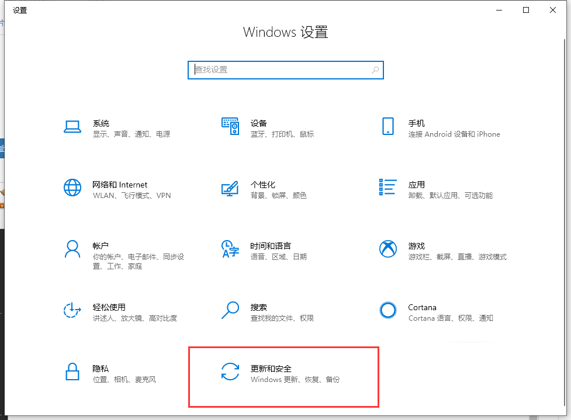
Task: Click the Ease of Access (轻松使用) icon
Action: (x=72, y=311)
